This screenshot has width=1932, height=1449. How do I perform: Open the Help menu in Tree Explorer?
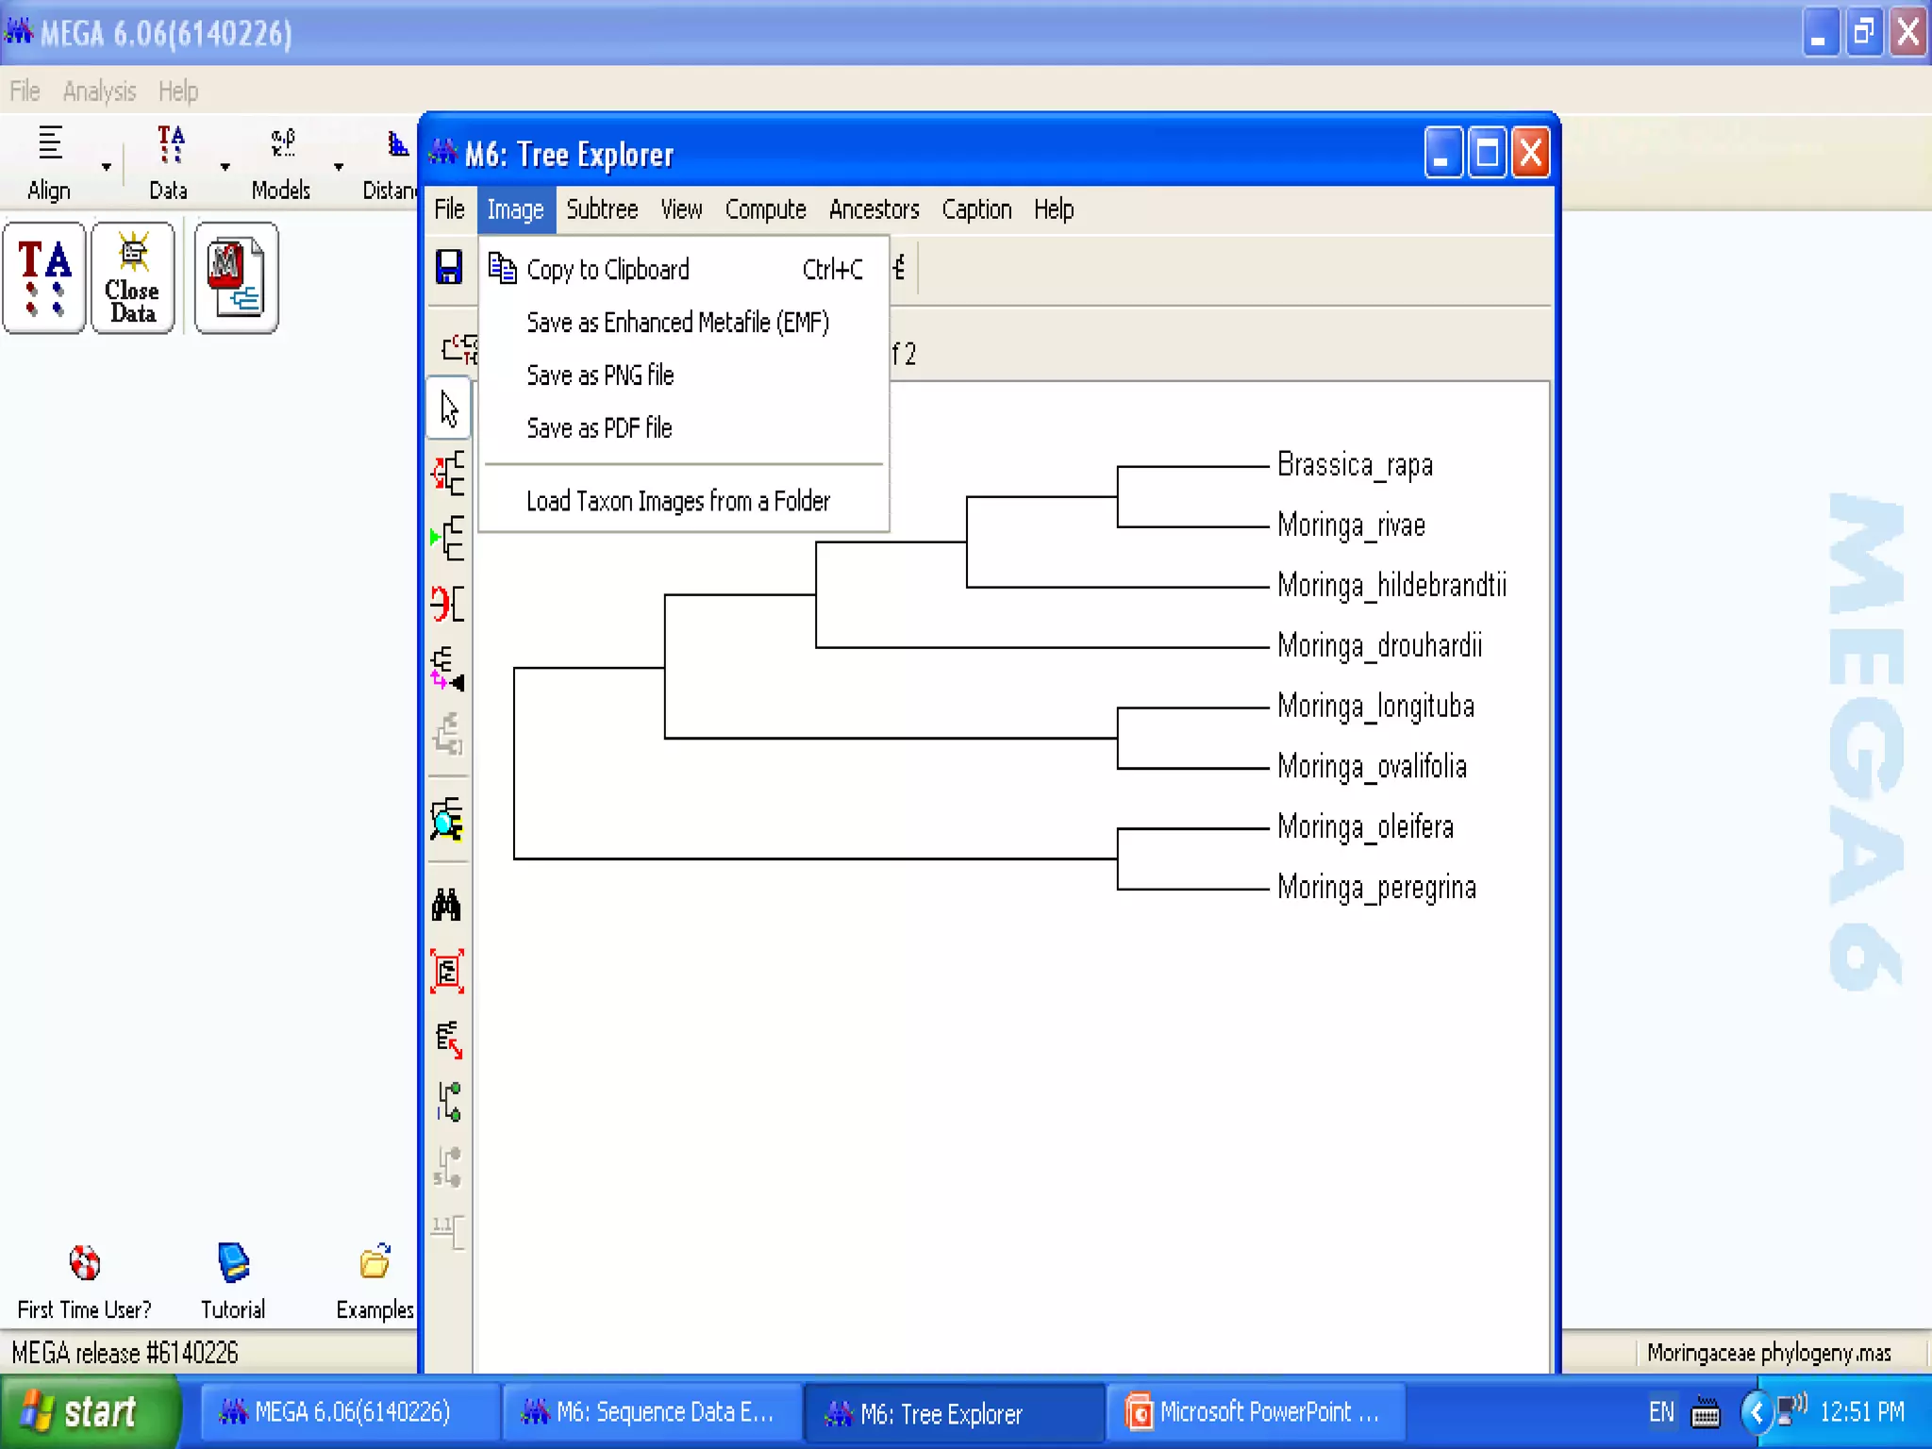point(1054,209)
